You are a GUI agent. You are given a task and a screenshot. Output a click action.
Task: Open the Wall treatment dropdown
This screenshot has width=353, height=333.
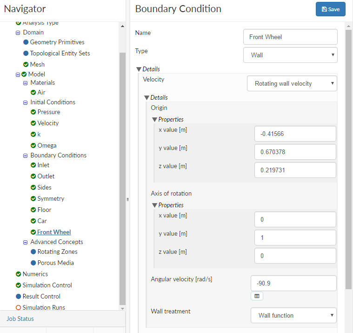(293, 315)
